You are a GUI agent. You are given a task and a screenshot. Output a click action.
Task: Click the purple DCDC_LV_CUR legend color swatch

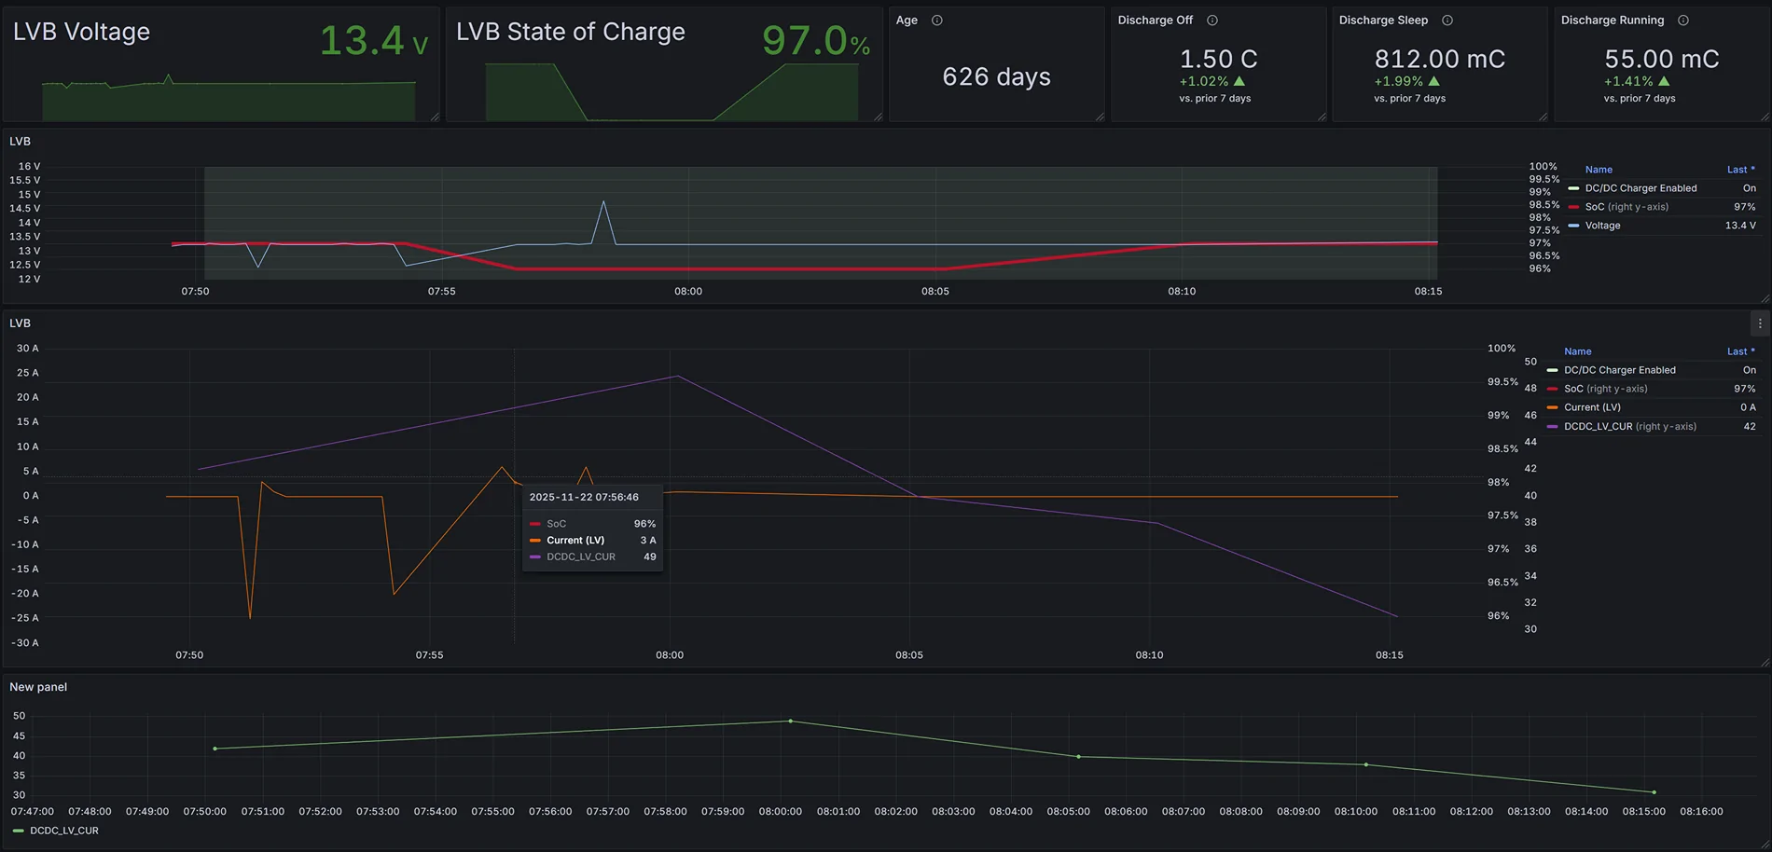point(1552,427)
